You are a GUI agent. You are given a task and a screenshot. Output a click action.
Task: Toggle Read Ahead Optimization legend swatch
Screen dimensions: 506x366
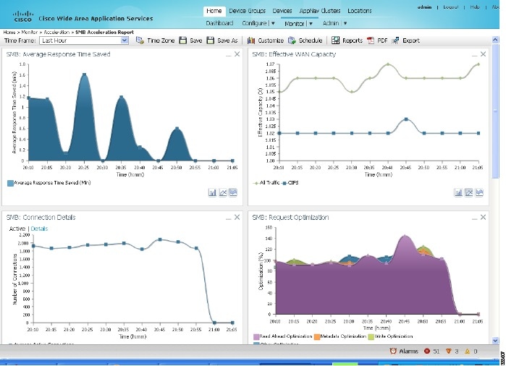(x=256, y=336)
